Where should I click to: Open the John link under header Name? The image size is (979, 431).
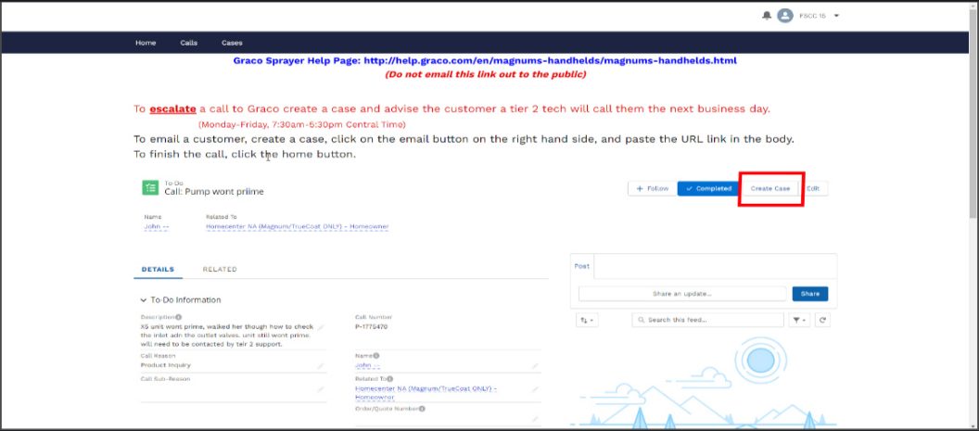click(156, 227)
